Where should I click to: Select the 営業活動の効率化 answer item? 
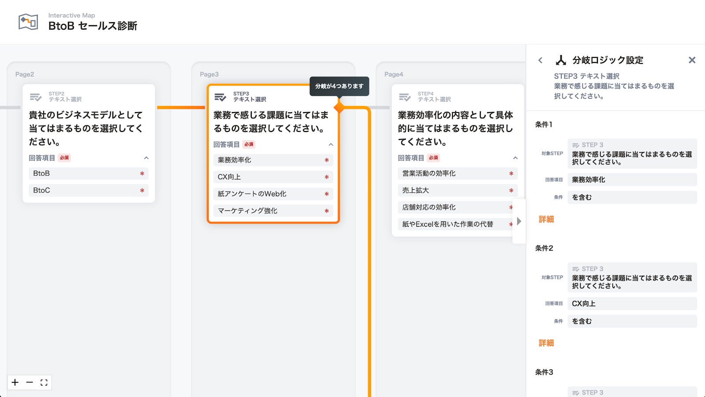click(458, 173)
